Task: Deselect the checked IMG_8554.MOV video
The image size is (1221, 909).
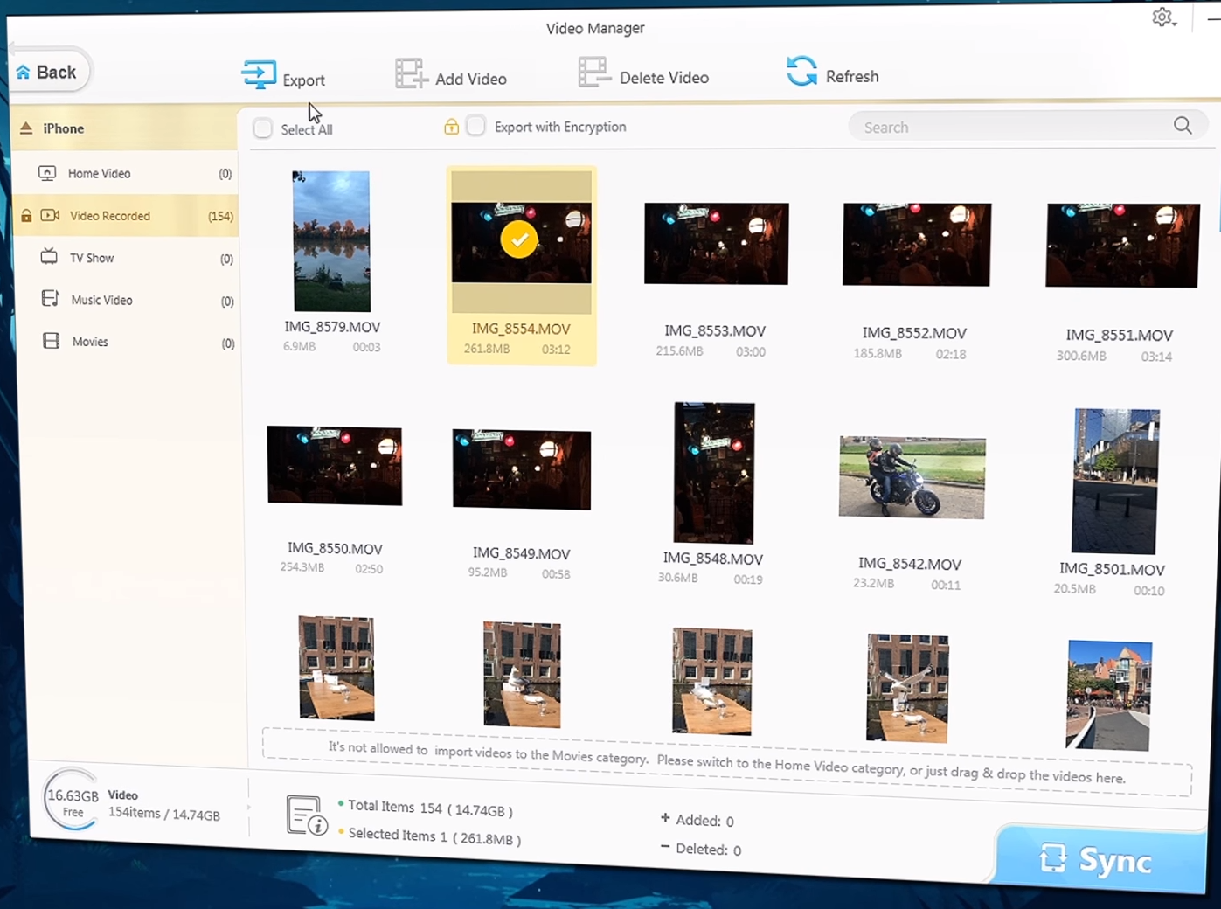Action: (520, 240)
